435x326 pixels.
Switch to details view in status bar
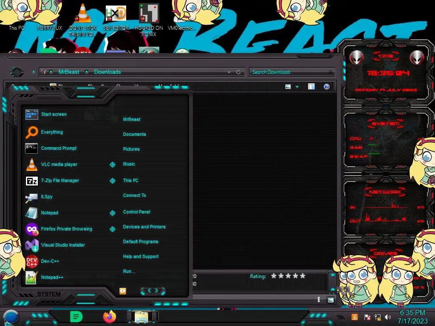click(319, 300)
